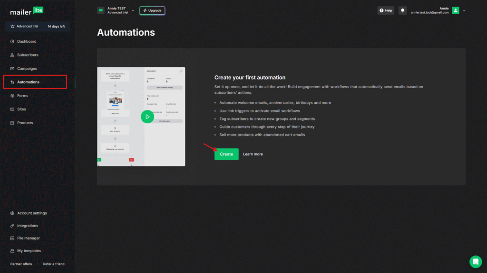The height and width of the screenshot is (273, 487).
Task: Open the Help button
Action: 386,10
